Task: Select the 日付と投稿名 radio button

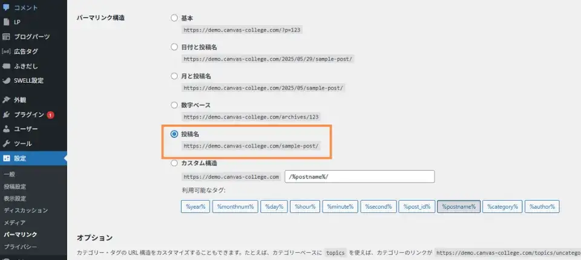Action: (174, 47)
